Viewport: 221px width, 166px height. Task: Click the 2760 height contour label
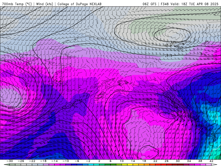pyautogui.click(x=11, y=108)
